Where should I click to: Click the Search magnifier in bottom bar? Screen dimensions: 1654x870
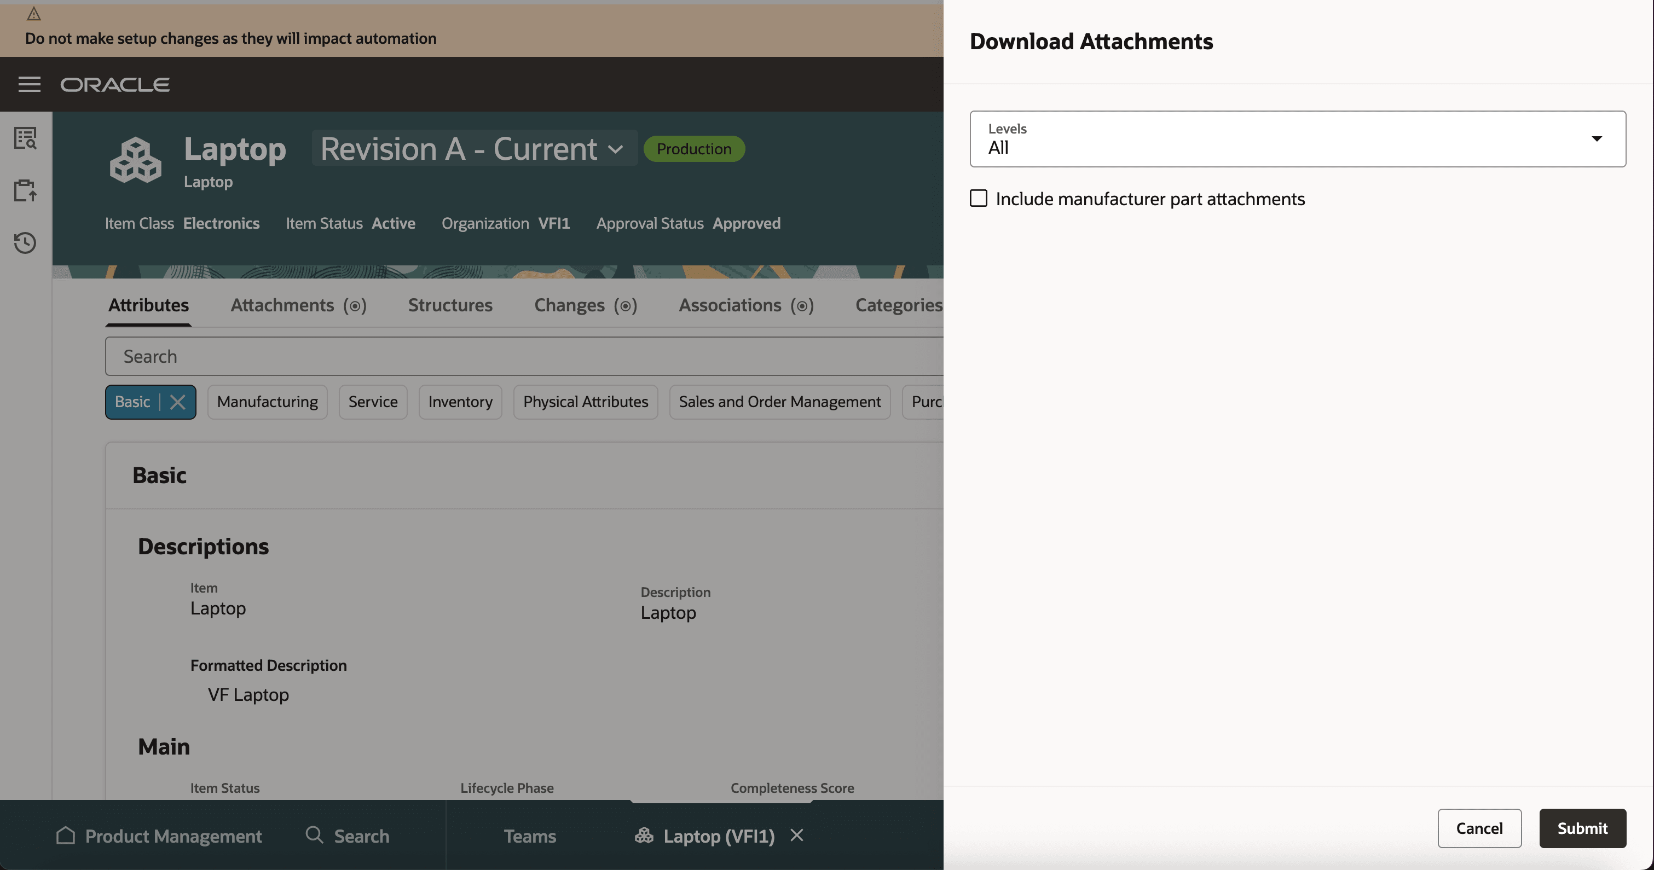(x=314, y=836)
